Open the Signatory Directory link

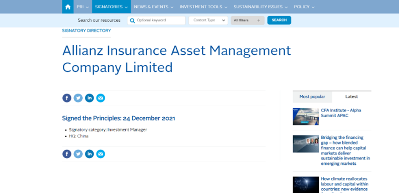pyautogui.click(x=86, y=30)
